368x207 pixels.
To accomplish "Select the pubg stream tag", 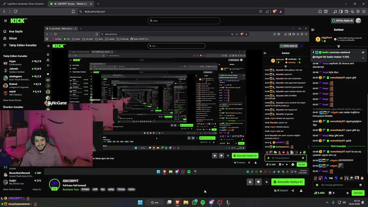I will (x=111, y=189).
